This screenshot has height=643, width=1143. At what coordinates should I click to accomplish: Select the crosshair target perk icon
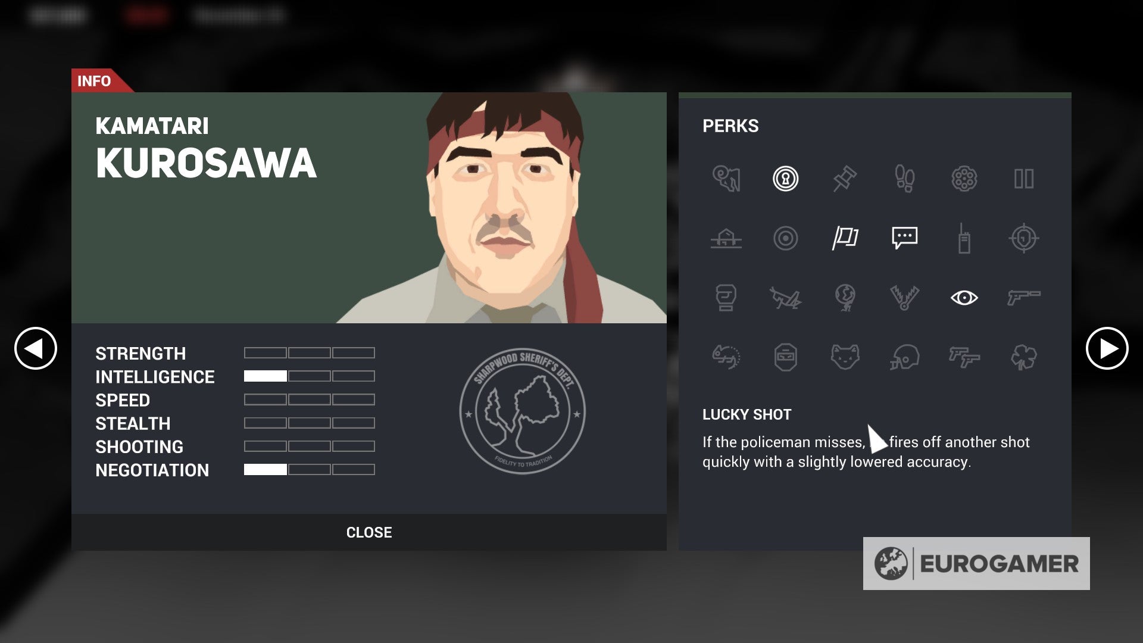coord(1024,238)
